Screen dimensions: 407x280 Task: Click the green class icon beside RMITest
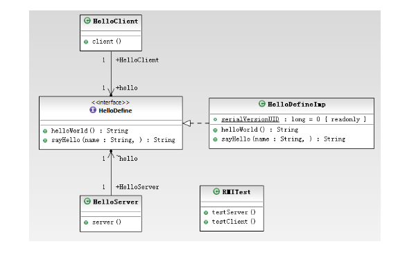216,191
